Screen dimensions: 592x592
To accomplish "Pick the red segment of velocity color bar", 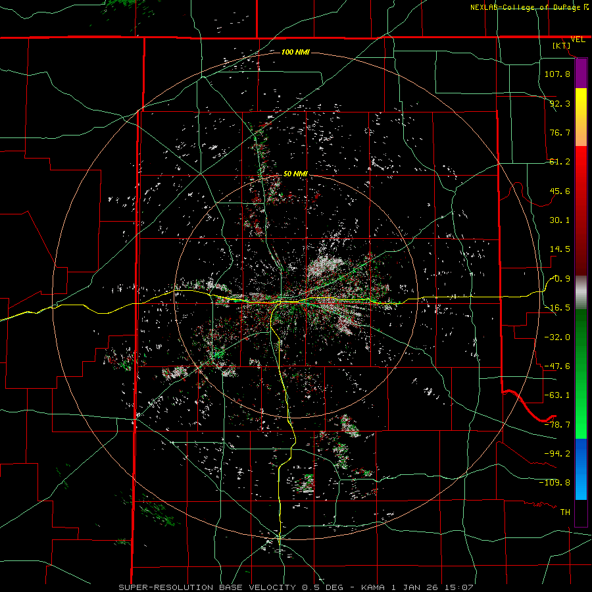I will click(x=581, y=210).
